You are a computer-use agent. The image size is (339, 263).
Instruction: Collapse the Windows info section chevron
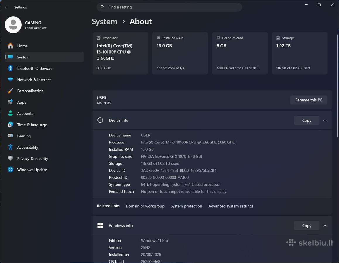[325, 226]
